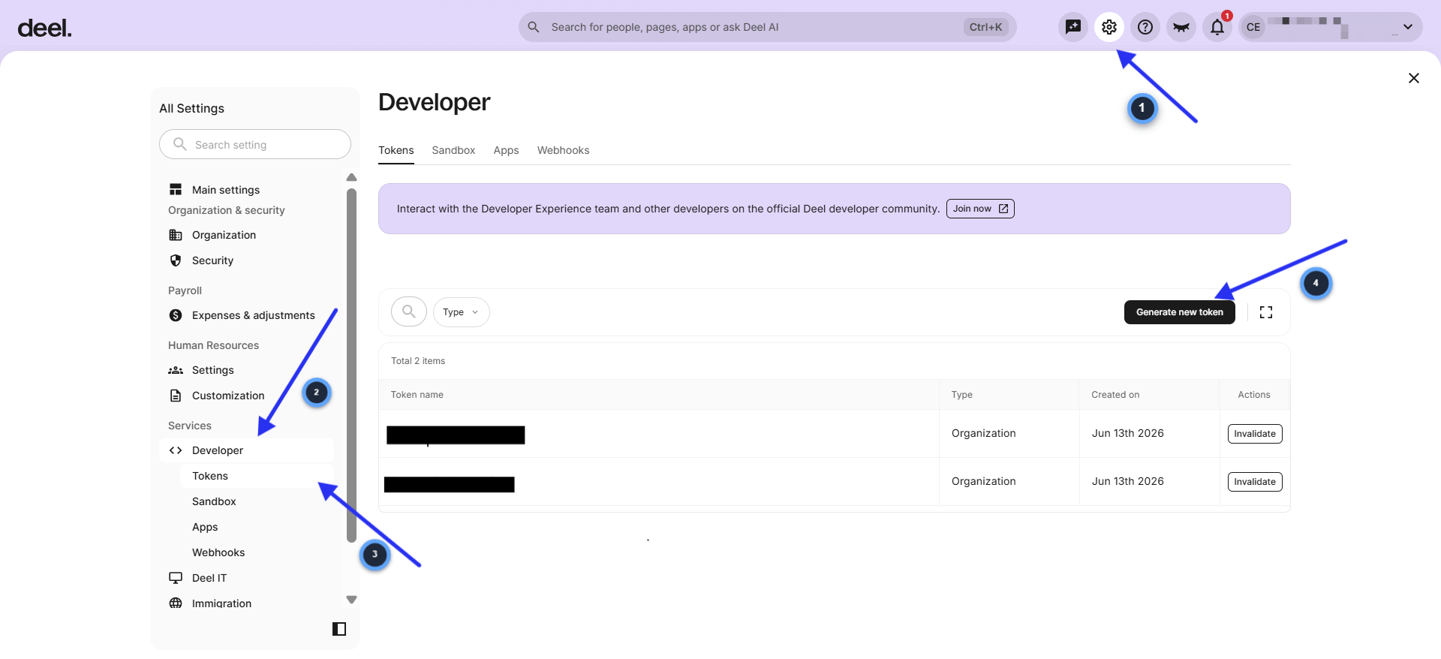
Task: Open the help question mark icon
Action: coord(1145,27)
